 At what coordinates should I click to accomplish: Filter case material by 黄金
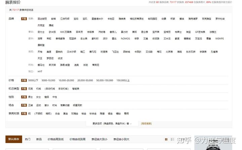click(66, 114)
